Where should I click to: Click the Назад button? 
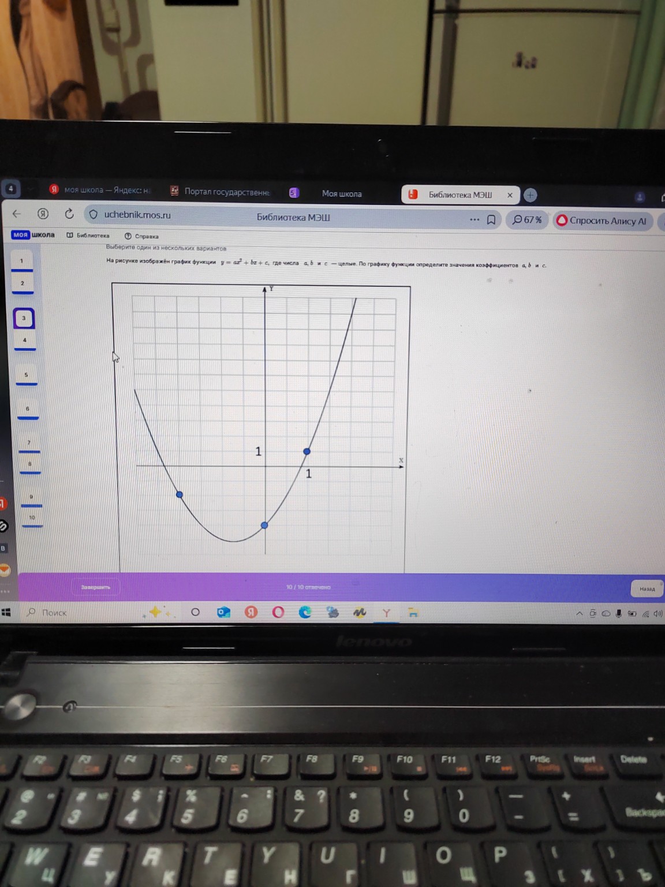coord(647,588)
